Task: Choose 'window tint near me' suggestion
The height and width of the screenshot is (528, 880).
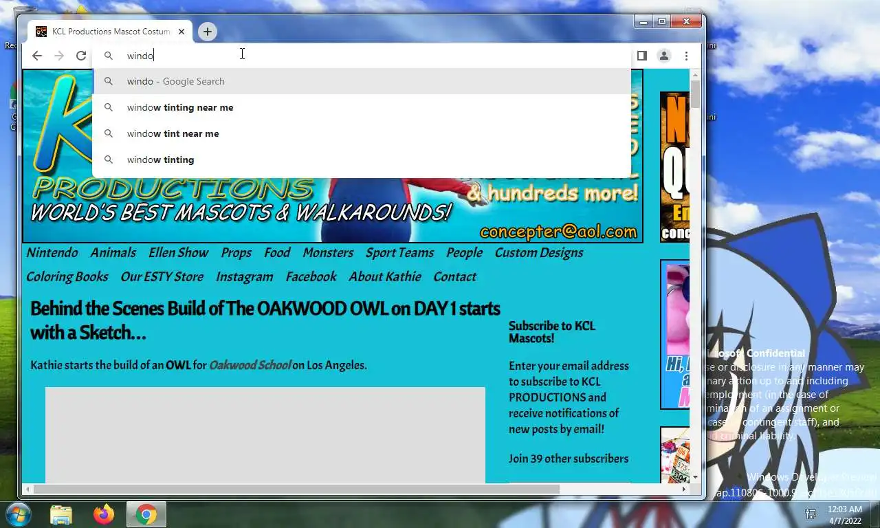Action: 362,133
